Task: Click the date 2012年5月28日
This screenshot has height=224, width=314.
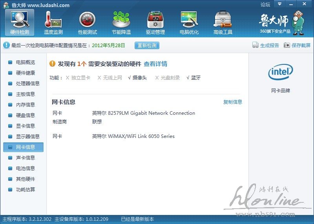Action: [x=108, y=45]
